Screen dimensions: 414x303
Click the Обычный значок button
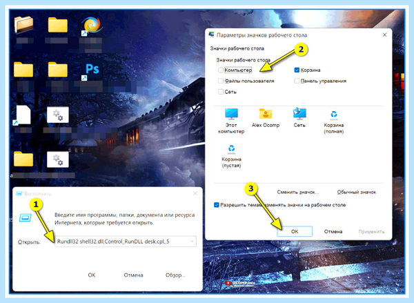pos(357,192)
